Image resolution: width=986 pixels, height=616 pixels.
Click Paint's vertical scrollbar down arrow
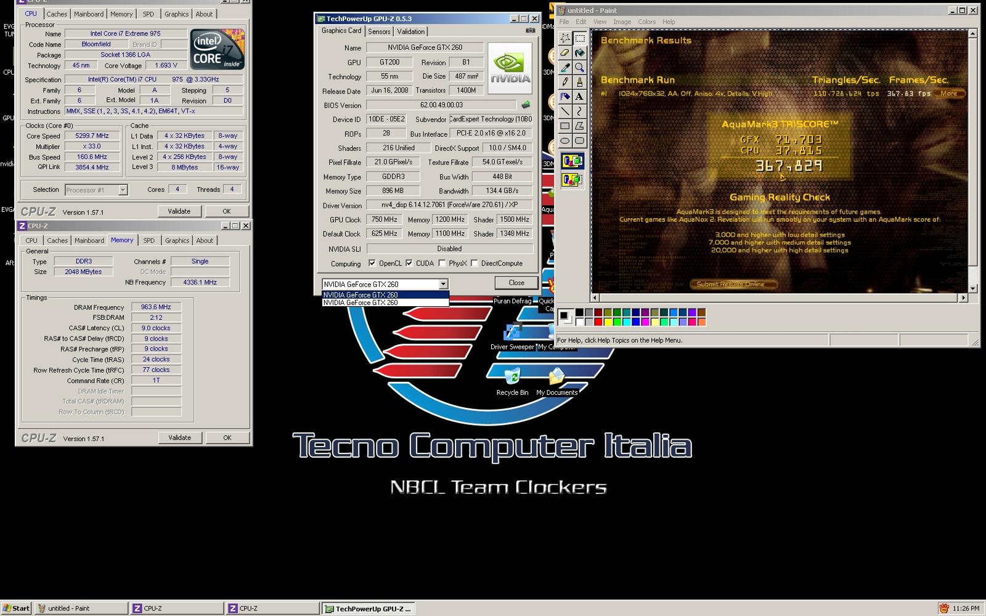973,288
